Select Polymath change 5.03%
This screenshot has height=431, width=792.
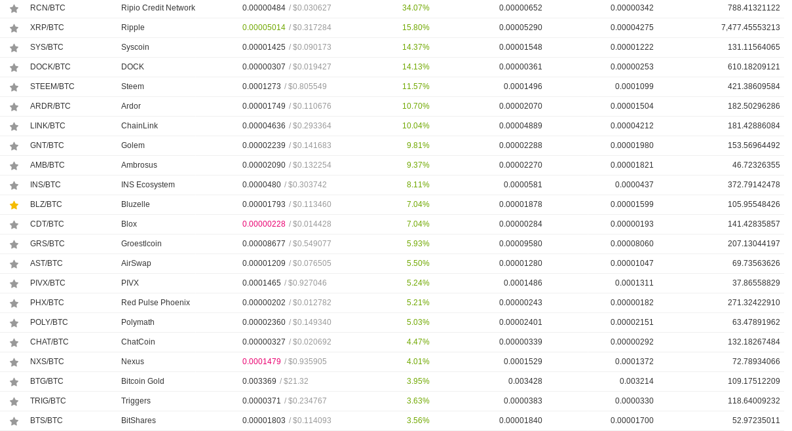tap(418, 322)
